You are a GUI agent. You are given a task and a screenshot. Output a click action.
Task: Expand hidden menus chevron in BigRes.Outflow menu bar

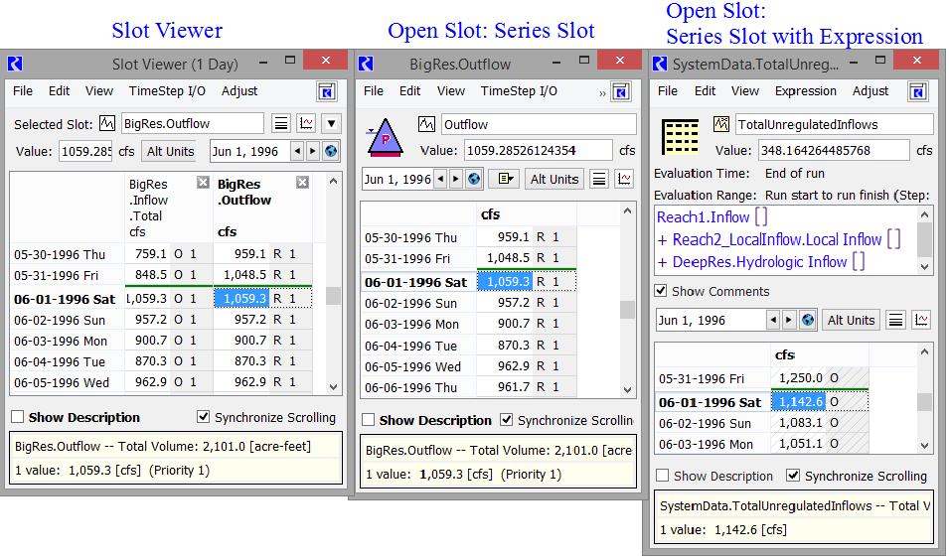(x=602, y=91)
